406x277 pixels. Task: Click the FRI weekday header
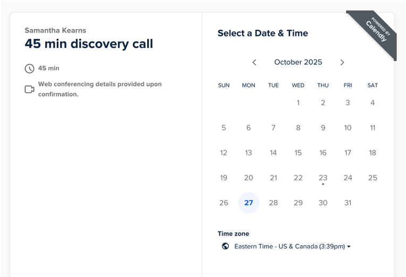[348, 85]
